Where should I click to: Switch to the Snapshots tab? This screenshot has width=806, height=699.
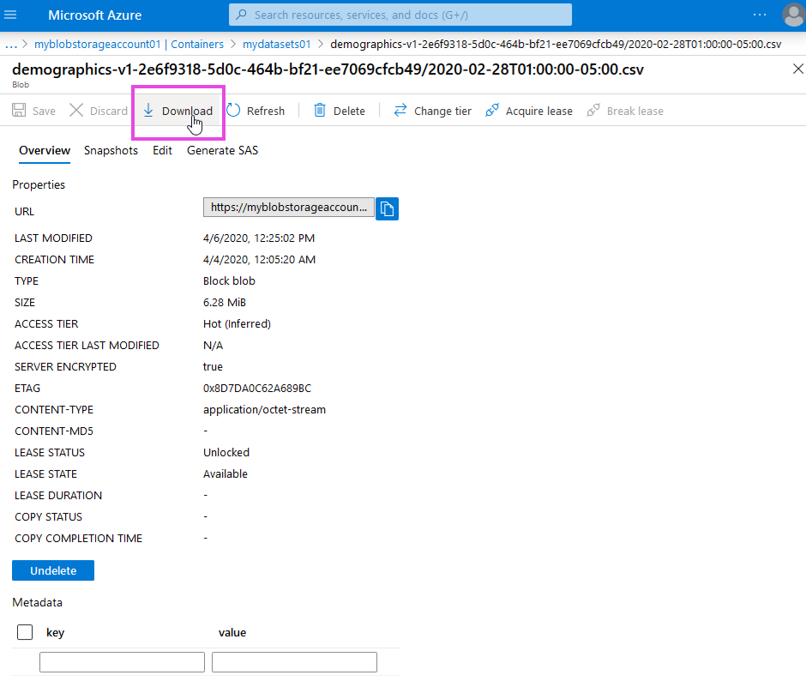tap(111, 150)
